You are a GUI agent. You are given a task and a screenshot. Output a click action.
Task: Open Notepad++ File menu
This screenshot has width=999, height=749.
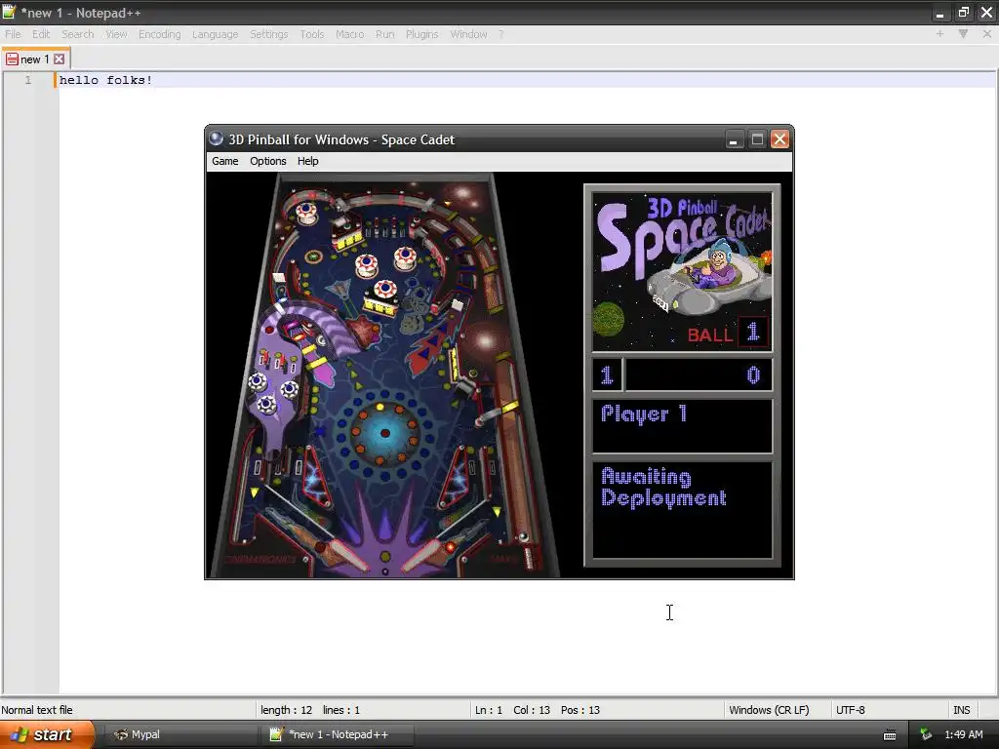click(13, 34)
